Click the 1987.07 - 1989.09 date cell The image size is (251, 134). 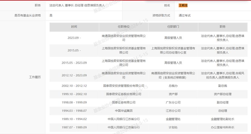tap(74, 127)
